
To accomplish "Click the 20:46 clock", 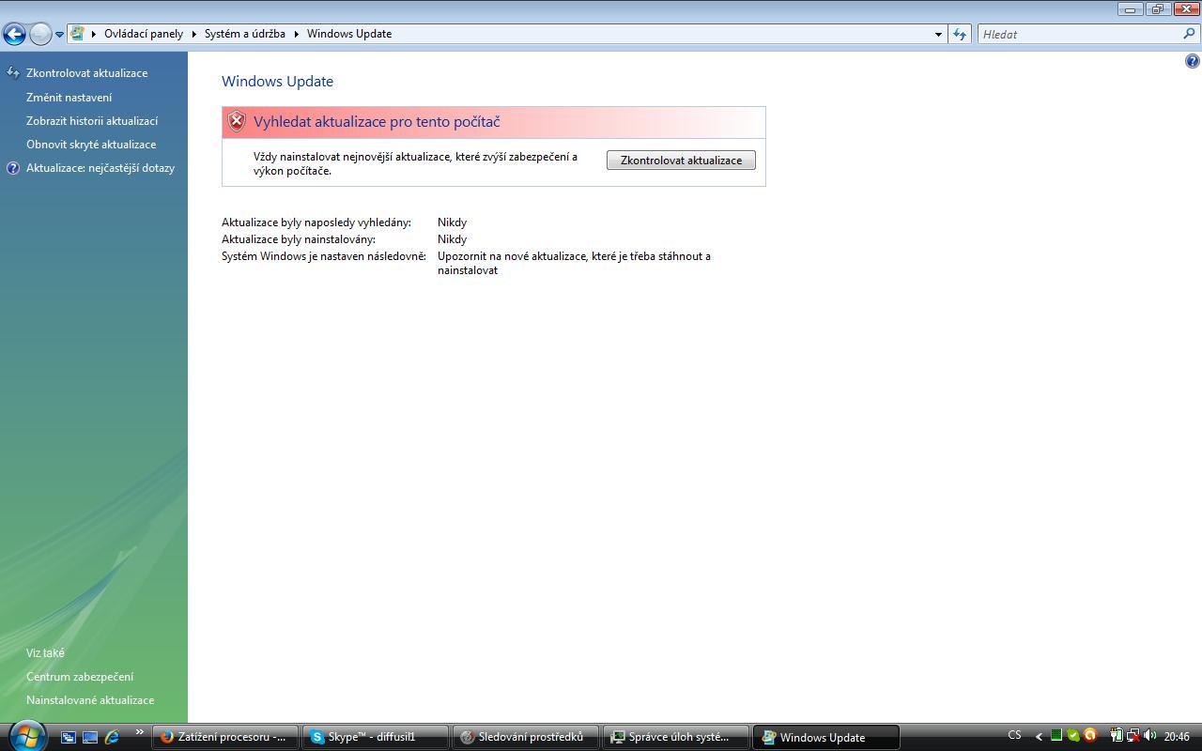I will (1177, 737).
